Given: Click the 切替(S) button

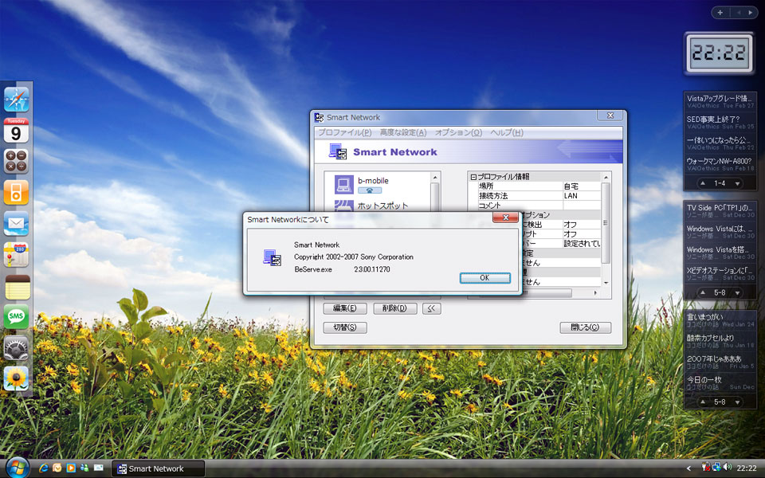Looking at the screenshot, I should click(x=345, y=327).
